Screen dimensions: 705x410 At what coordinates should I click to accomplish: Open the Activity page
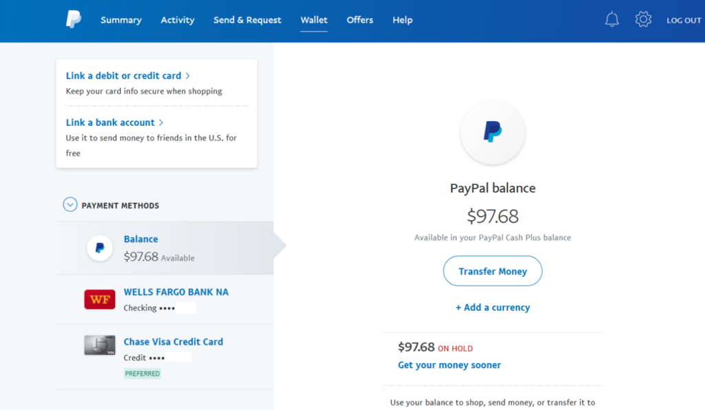click(178, 20)
